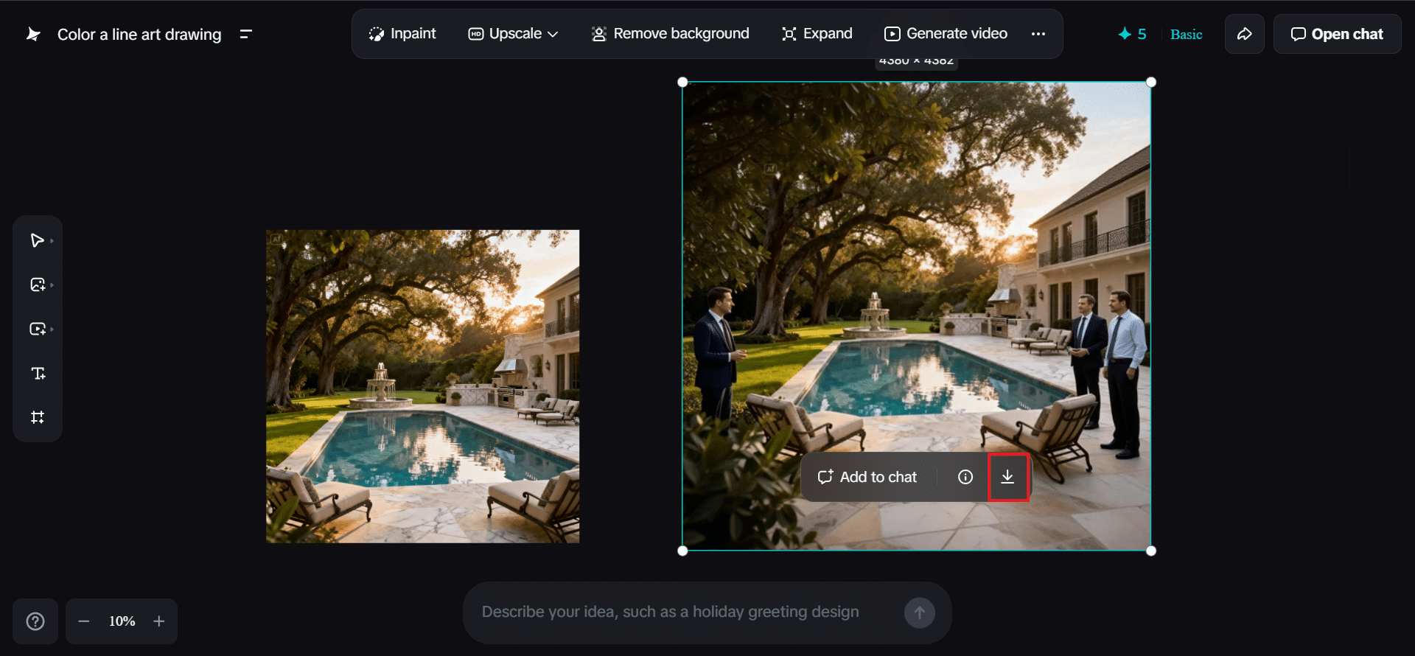Open the more options ellipsis menu
Viewport: 1415px width, 656px height.
[x=1038, y=34]
